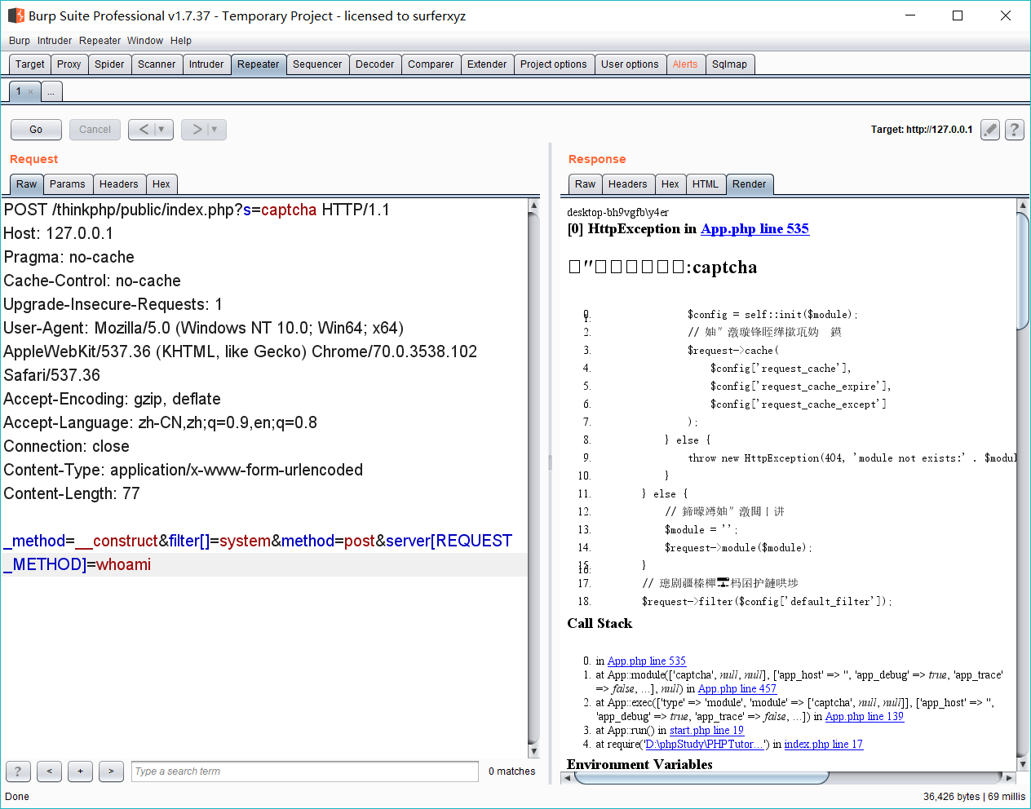Click the response pane horizontal scrollbar
This screenshot has width=1031, height=809.
click(701, 777)
